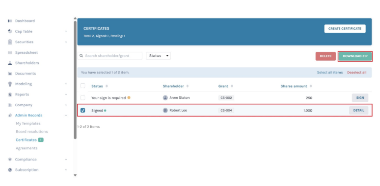Open the Status filter dropdown
380x186 pixels.
click(158, 56)
